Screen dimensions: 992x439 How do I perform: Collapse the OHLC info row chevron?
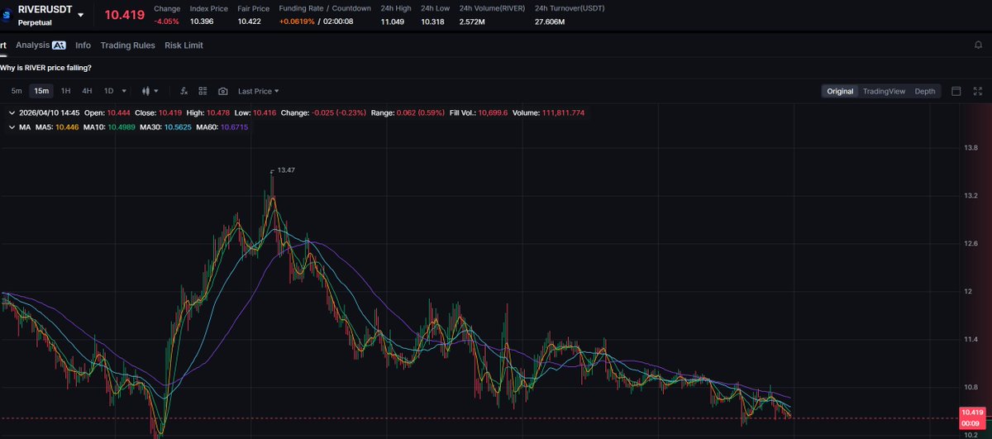(x=10, y=112)
